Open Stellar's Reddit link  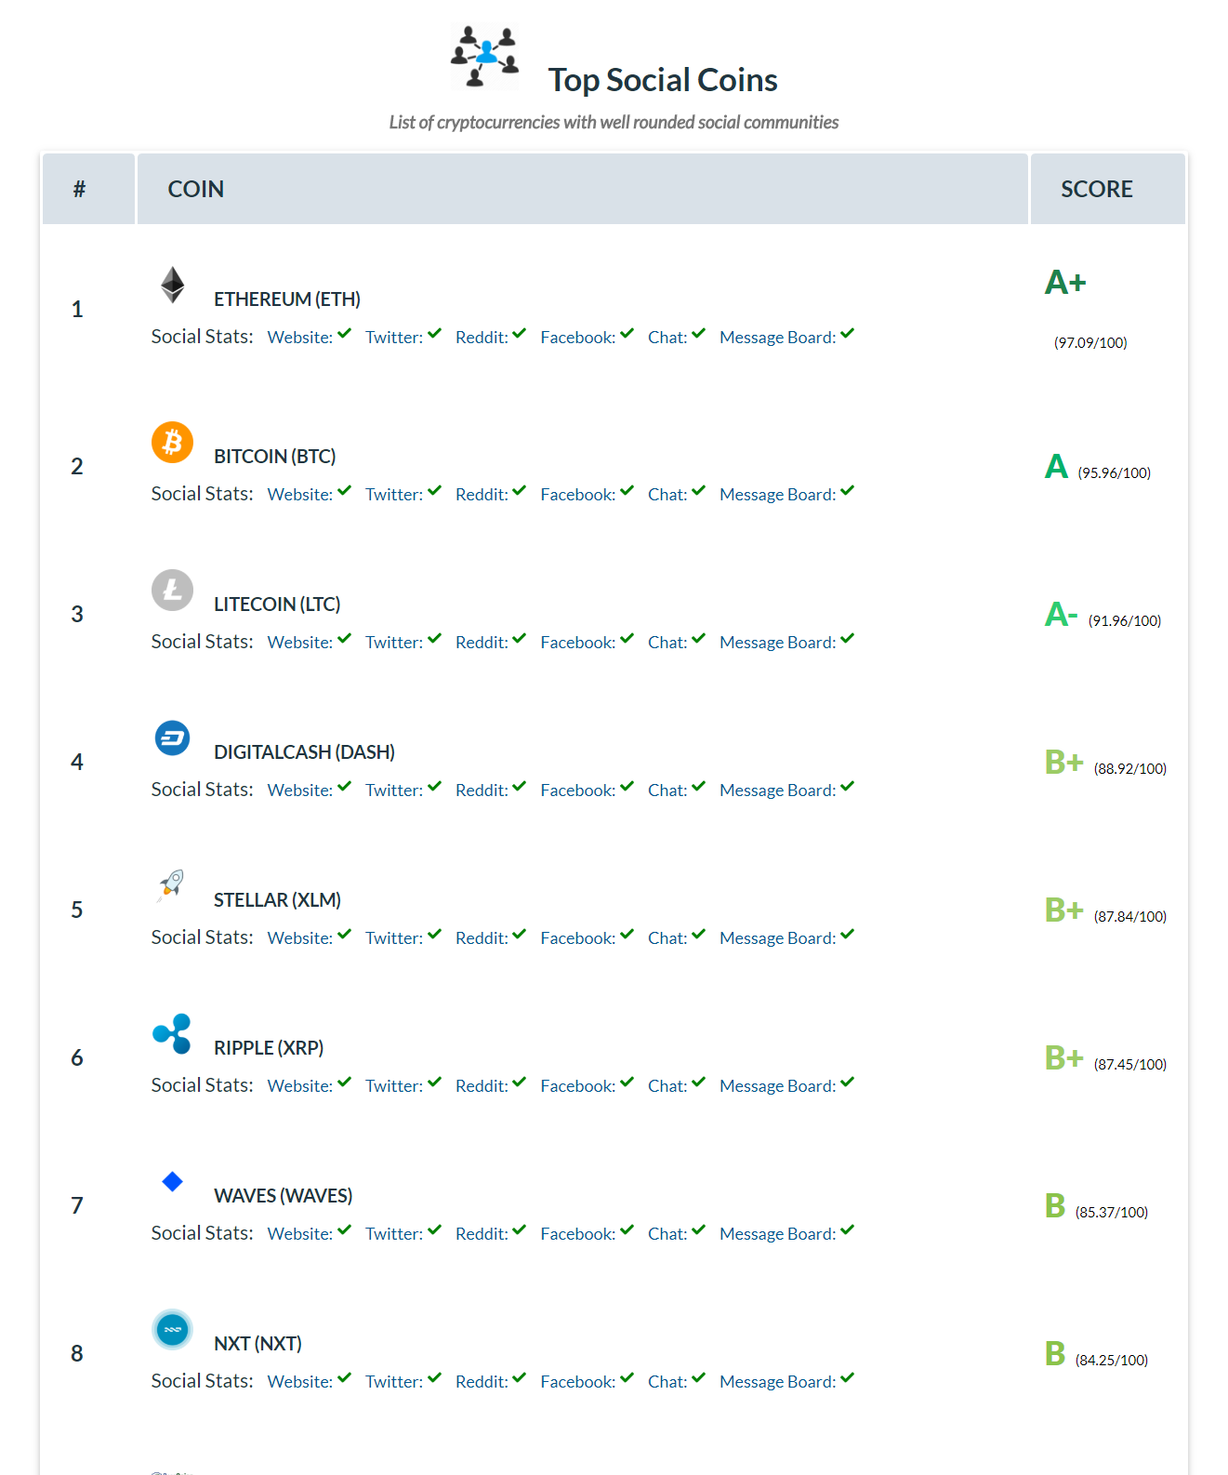click(x=482, y=938)
